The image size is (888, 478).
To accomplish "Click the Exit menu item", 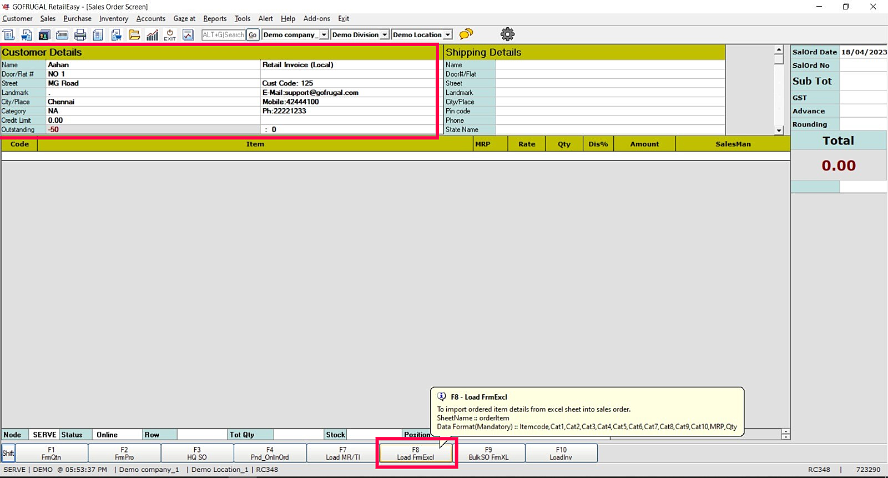I will [344, 18].
